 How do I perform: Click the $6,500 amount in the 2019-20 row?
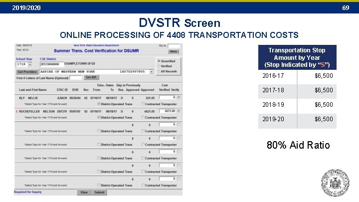click(324, 119)
